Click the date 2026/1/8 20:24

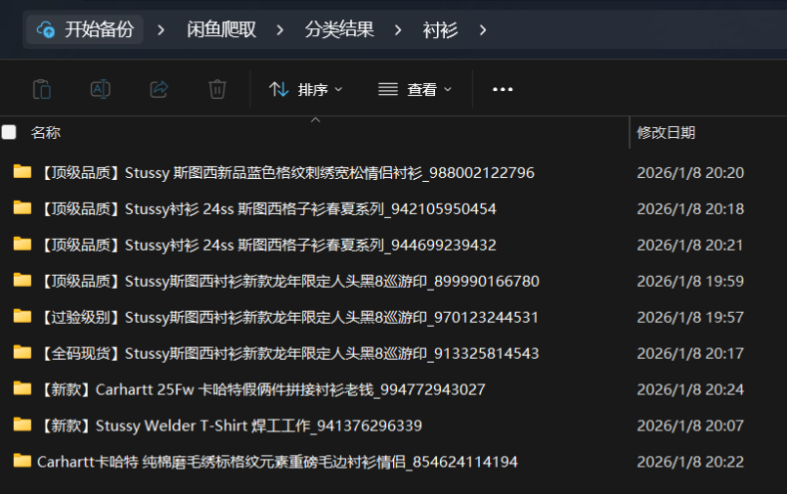point(690,389)
